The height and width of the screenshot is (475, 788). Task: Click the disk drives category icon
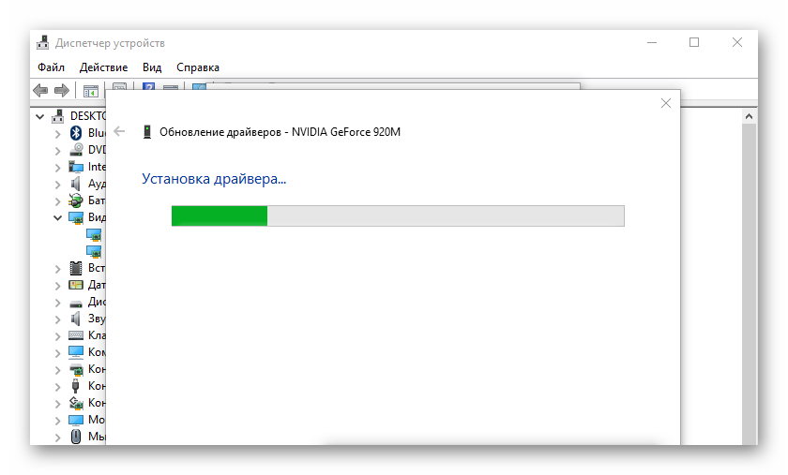point(76,302)
